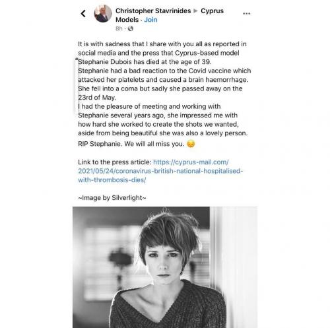330x328 pixels.
Task: Click the first sentence about sadness
Action: [x=162, y=53]
